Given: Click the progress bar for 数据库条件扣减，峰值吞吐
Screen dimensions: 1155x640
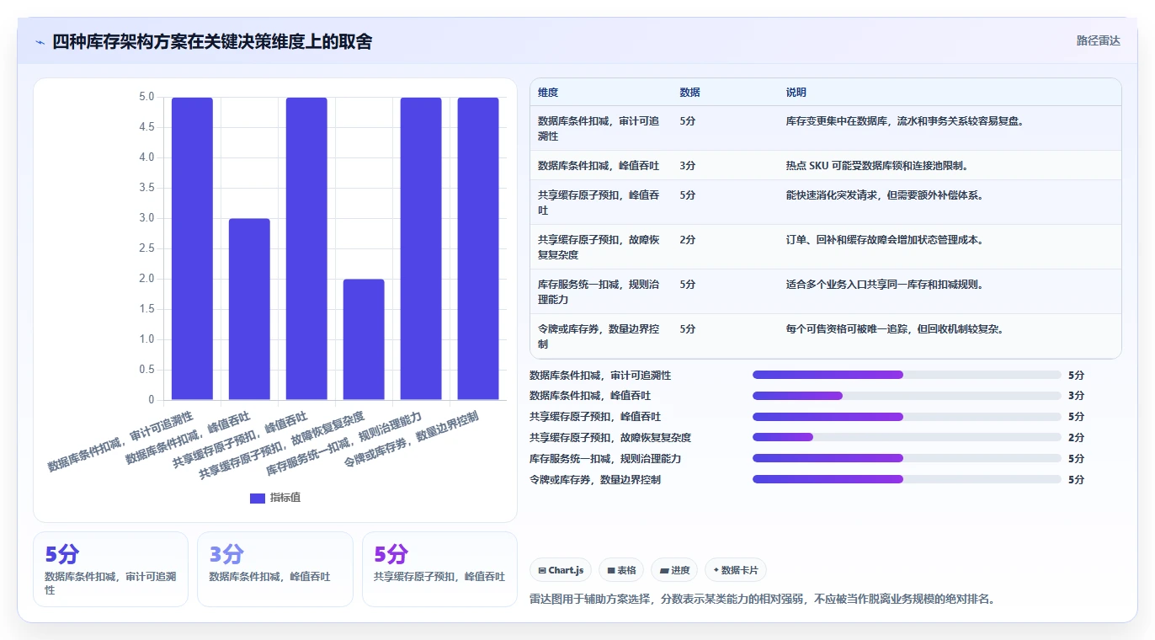Looking at the screenshot, I should tap(907, 396).
